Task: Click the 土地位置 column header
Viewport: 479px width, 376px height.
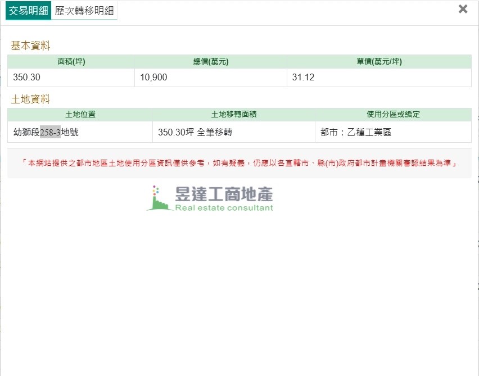Action: tap(80, 115)
